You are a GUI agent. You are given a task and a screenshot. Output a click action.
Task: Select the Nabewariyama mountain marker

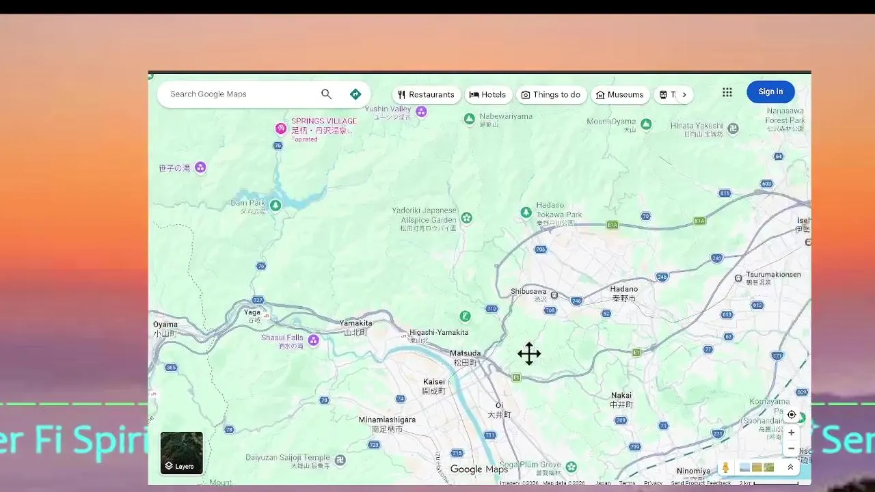[x=470, y=119]
